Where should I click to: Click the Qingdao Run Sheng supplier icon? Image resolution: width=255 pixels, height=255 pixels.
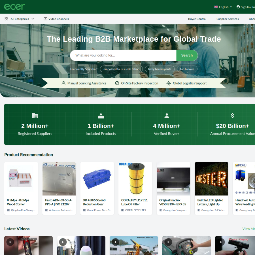tap(8, 210)
